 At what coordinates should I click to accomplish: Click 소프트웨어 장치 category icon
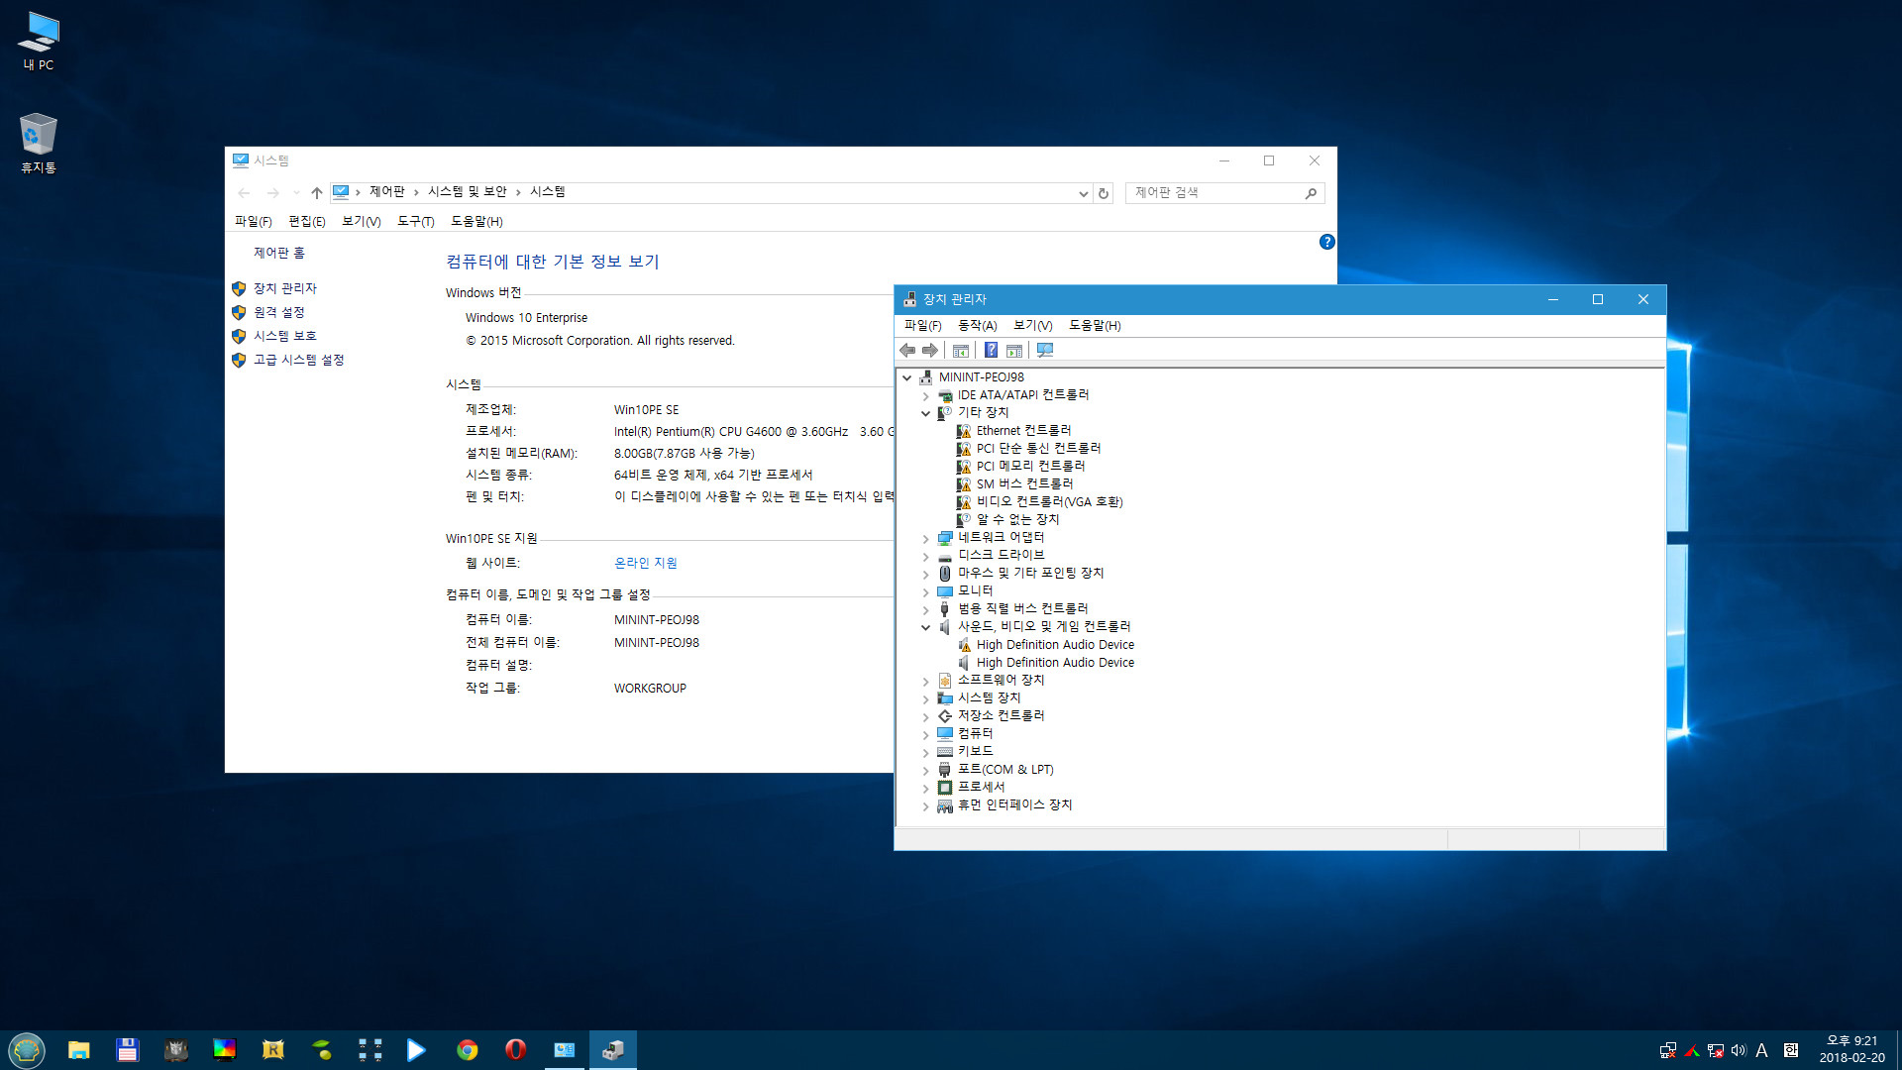[x=945, y=681]
